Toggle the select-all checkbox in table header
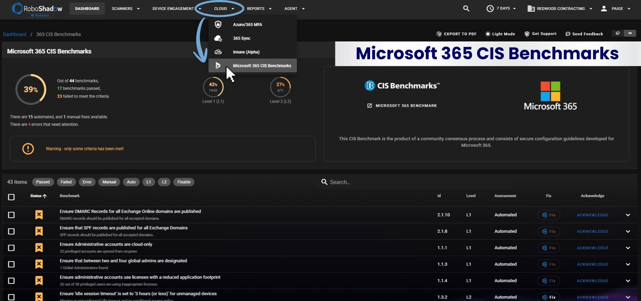The image size is (641, 301). [x=11, y=197]
